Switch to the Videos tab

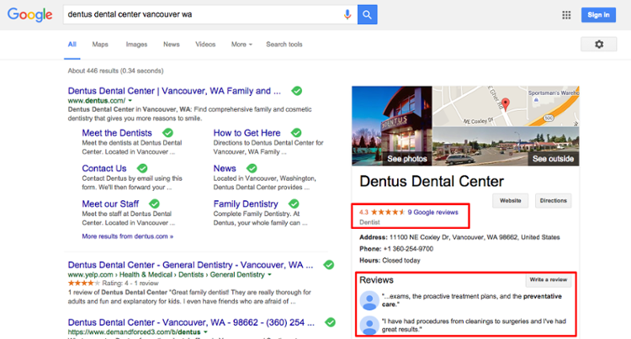(205, 45)
